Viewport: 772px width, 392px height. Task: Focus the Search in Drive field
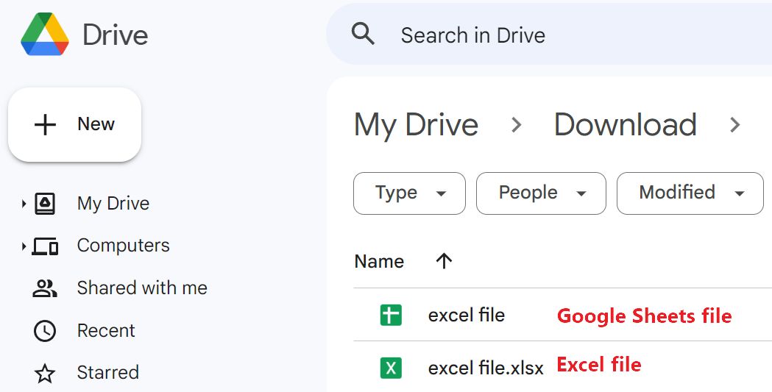[x=549, y=35]
